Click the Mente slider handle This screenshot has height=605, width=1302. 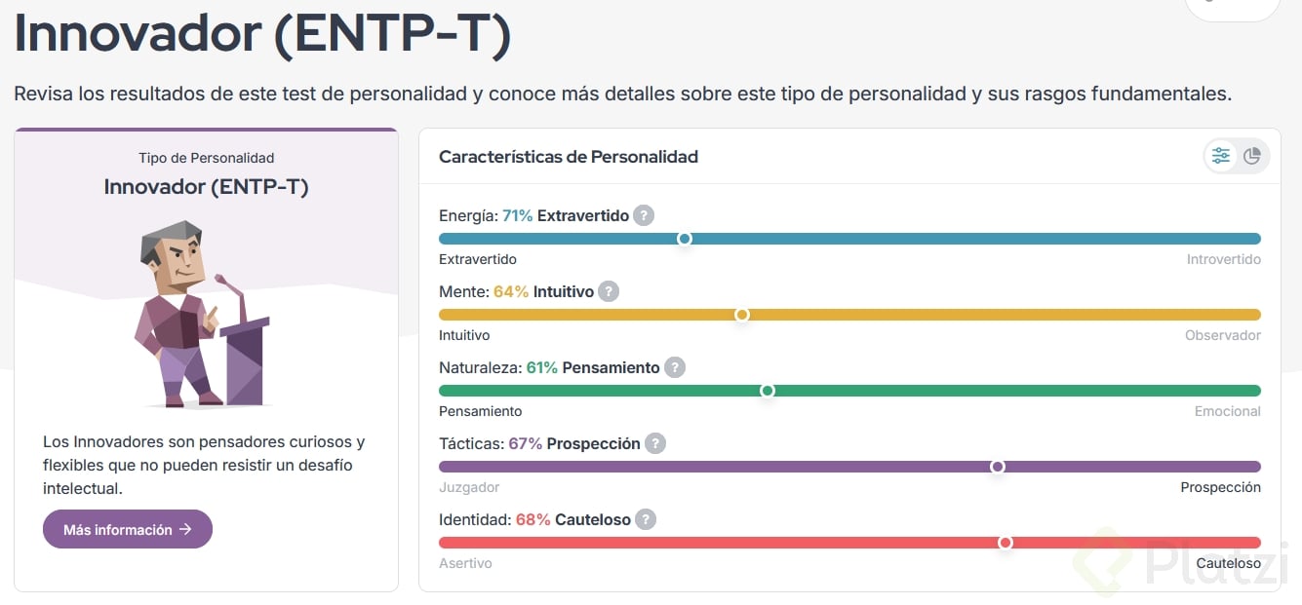pyautogui.click(x=742, y=315)
